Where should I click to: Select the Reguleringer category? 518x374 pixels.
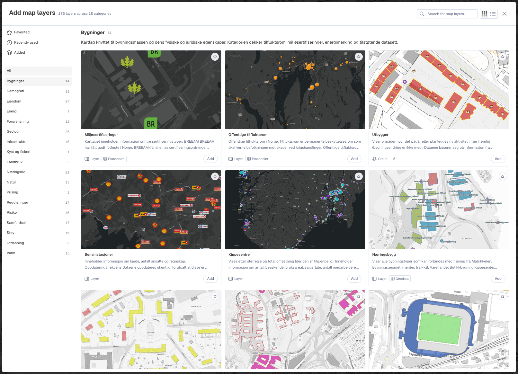tap(38, 202)
